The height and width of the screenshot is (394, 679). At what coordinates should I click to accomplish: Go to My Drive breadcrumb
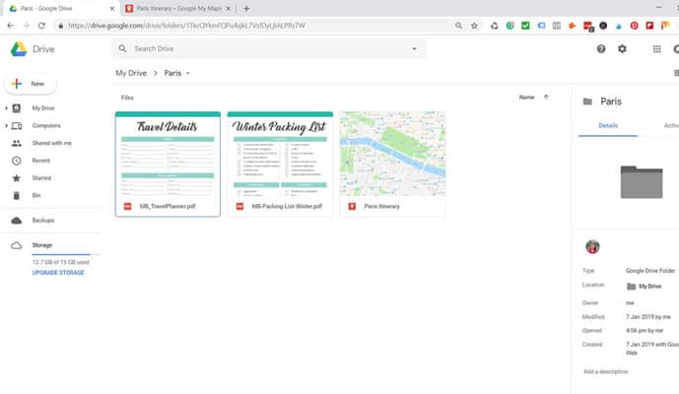[x=131, y=73]
